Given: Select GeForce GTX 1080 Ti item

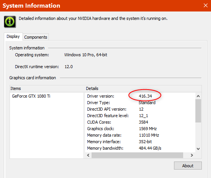Looking at the screenshot, I should tap(31, 96).
